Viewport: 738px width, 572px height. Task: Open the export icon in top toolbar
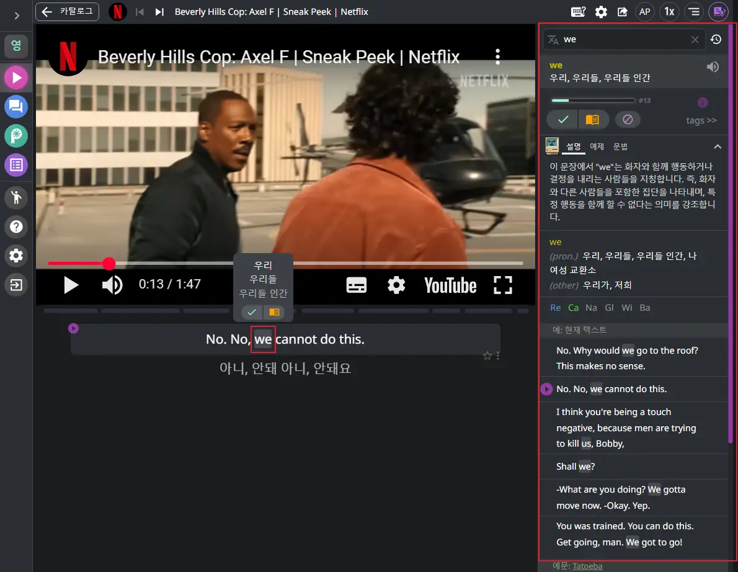tap(622, 12)
